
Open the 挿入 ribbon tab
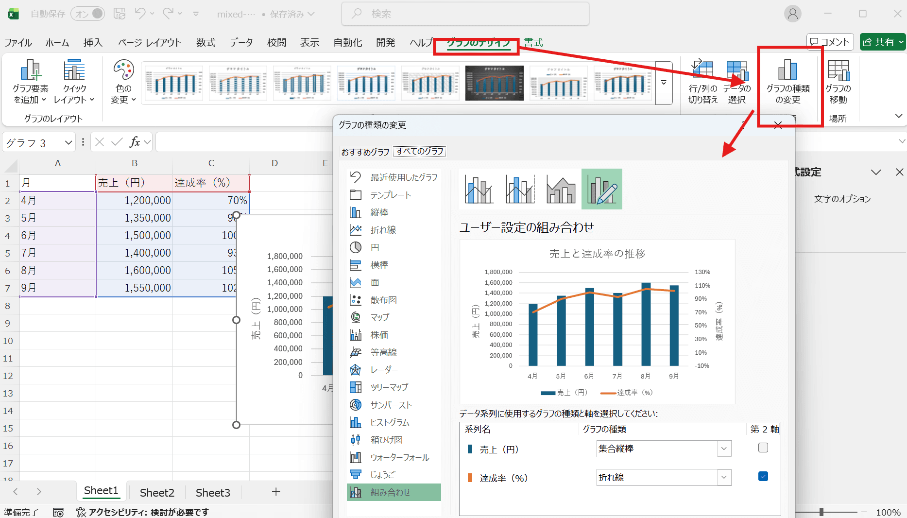tap(93, 43)
